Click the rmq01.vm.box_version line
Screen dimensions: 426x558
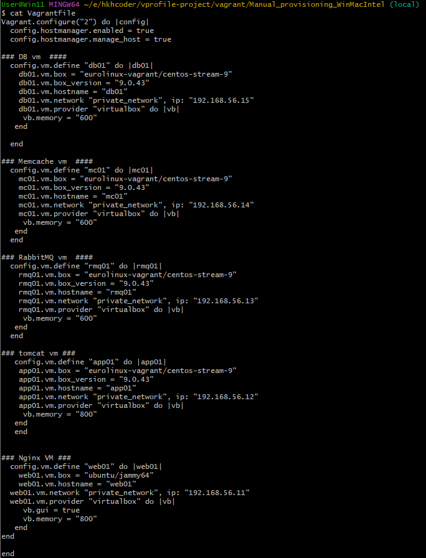[x=84, y=283]
